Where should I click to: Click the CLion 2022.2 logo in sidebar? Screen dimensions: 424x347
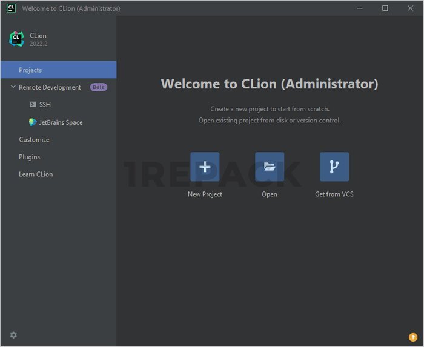(x=16, y=39)
